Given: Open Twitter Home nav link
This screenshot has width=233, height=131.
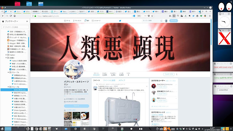Looking at the screenshot, I should click(67, 21).
